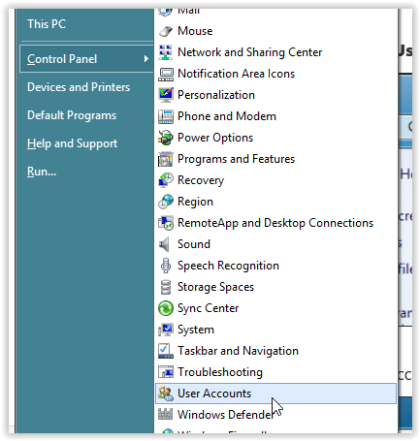Image resolution: width=420 pixels, height=441 pixels.
Task: Select Phone and Modem text
Action: [227, 116]
